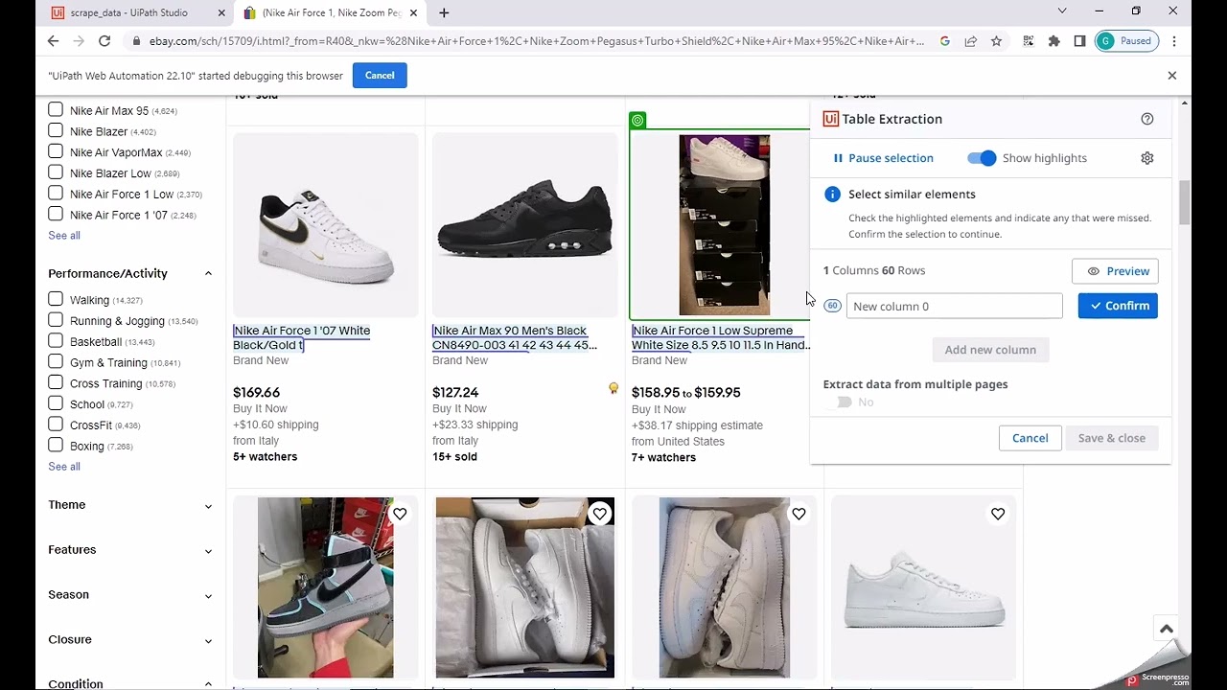Check the Nike Air VaporMax filter
The image size is (1227, 690).
(56, 151)
